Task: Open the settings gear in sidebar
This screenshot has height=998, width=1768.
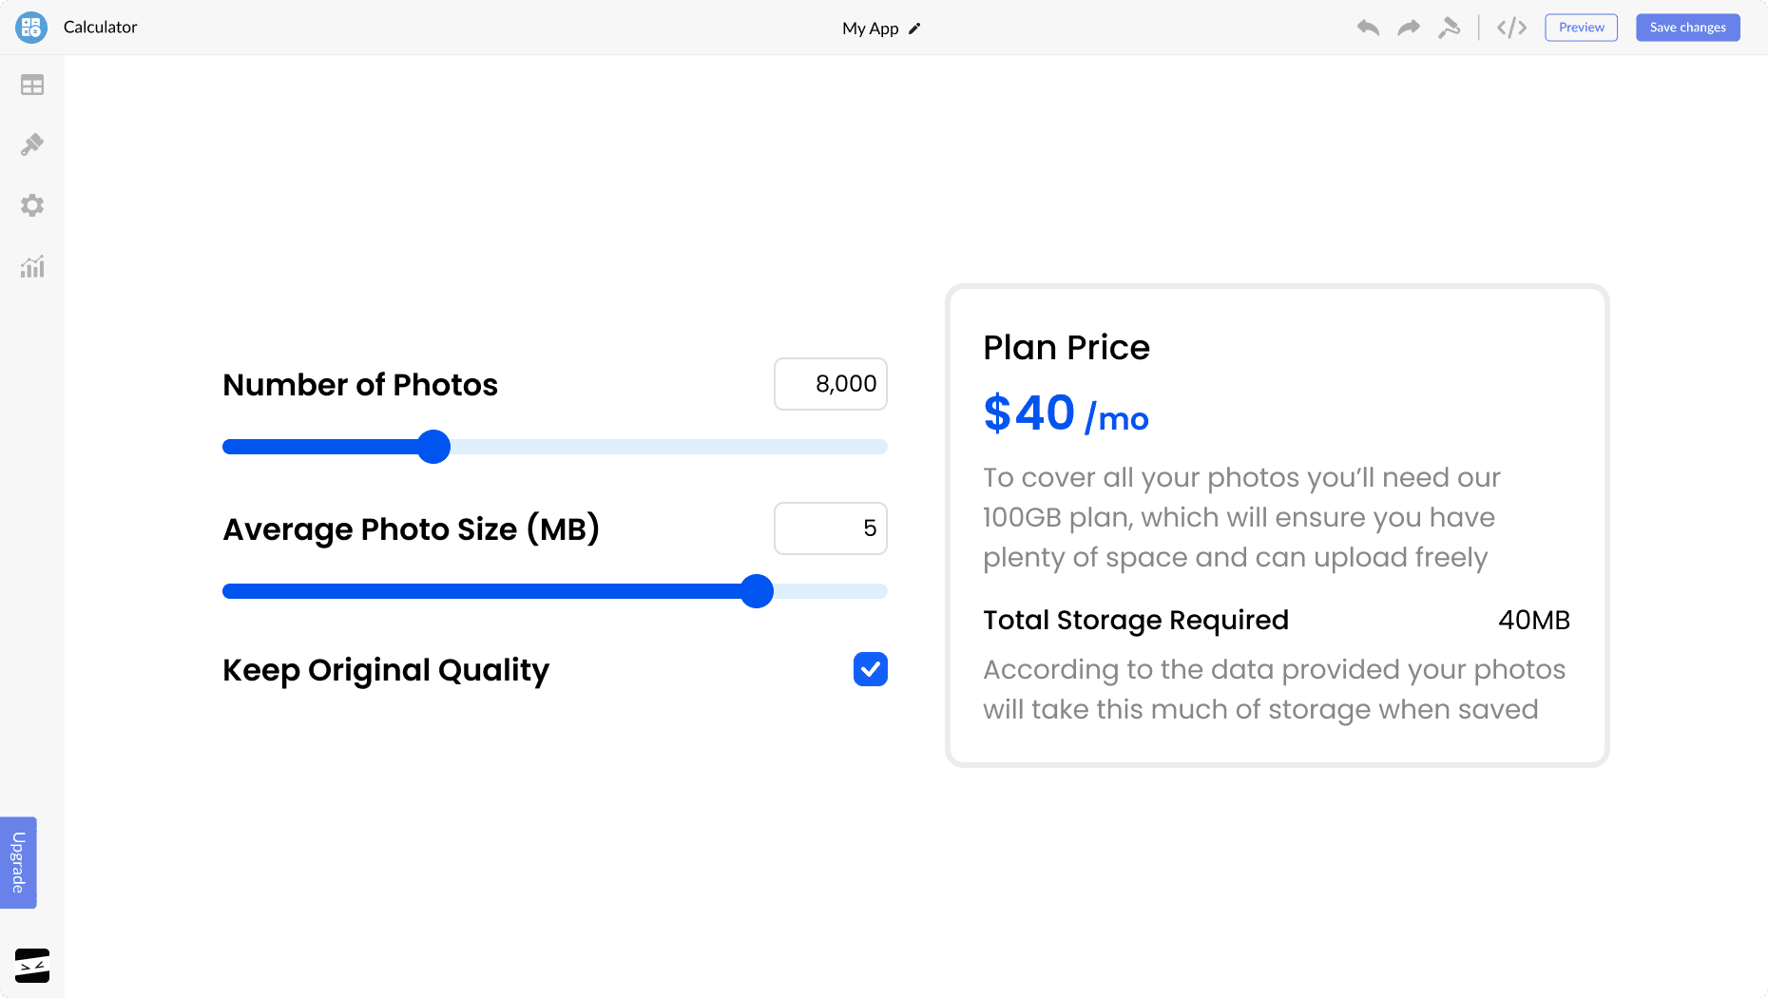Action: (x=32, y=205)
